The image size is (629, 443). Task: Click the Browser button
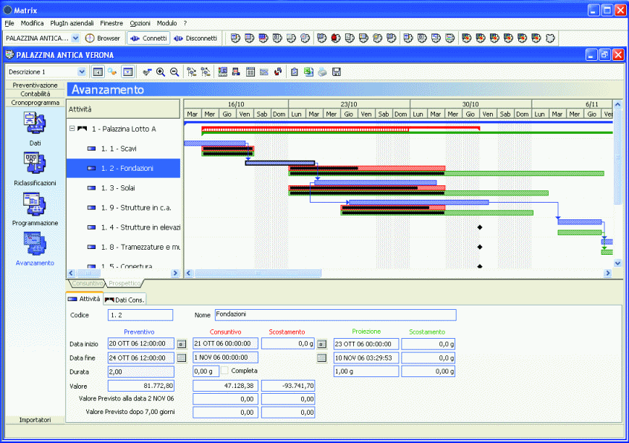click(x=103, y=38)
